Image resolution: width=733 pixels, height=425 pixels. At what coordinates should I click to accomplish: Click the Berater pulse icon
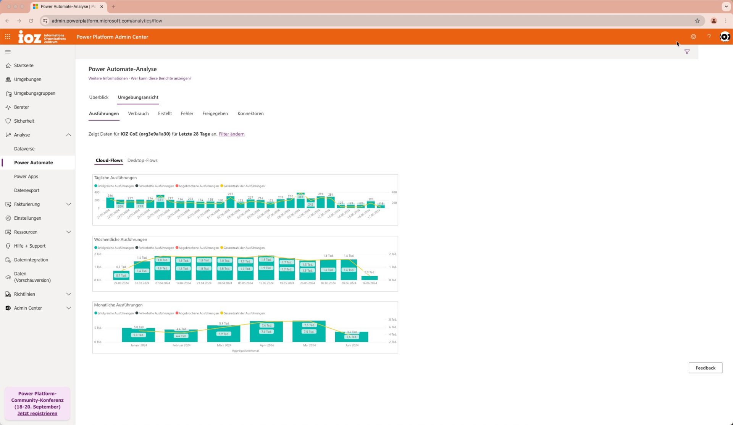pyautogui.click(x=8, y=107)
